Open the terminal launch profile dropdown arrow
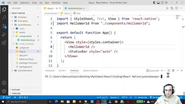 [165, 70]
